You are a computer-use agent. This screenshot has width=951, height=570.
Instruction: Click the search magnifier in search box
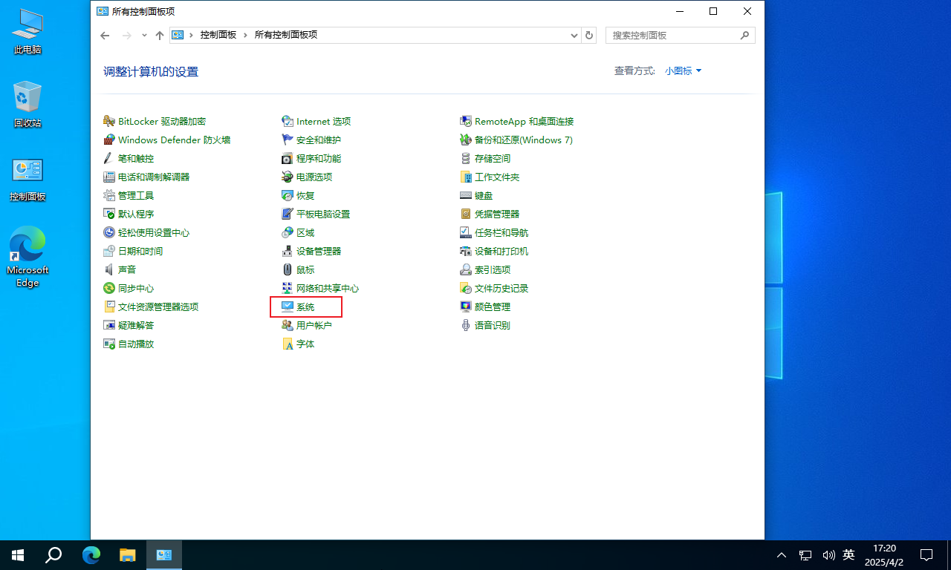pyautogui.click(x=745, y=35)
